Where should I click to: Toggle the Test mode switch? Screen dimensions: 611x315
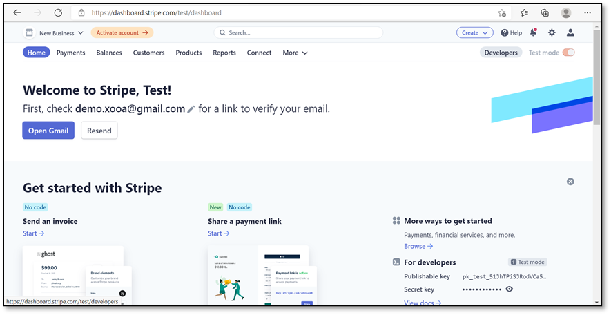click(x=568, y=52)
